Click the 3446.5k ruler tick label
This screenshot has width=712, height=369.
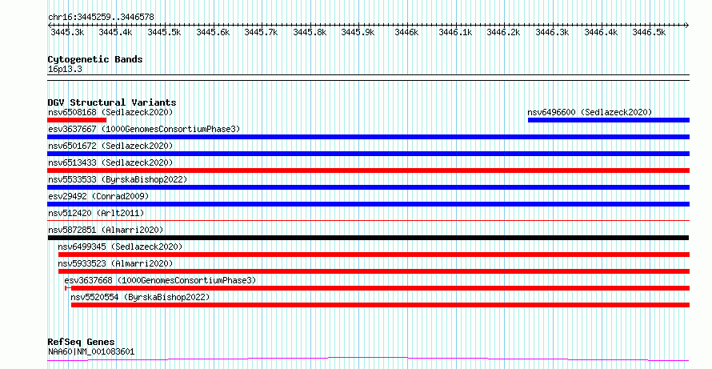coord(650,32)
